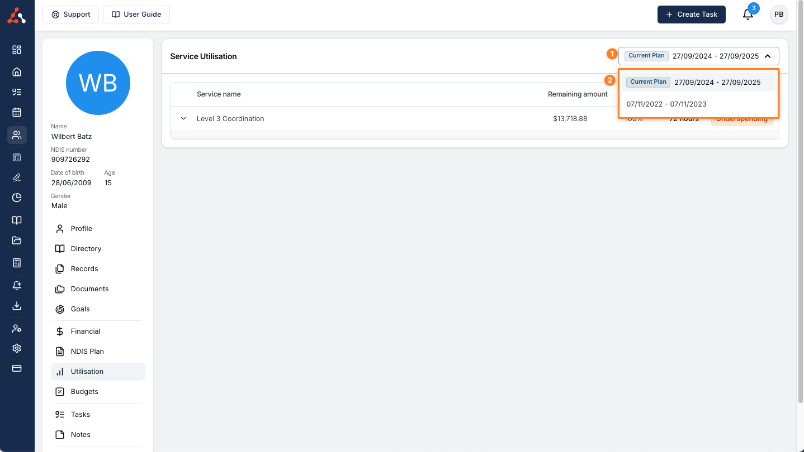Open the folder icon in sidebar
The width and height of the screenshot is (804, 452).
(17, 241)
